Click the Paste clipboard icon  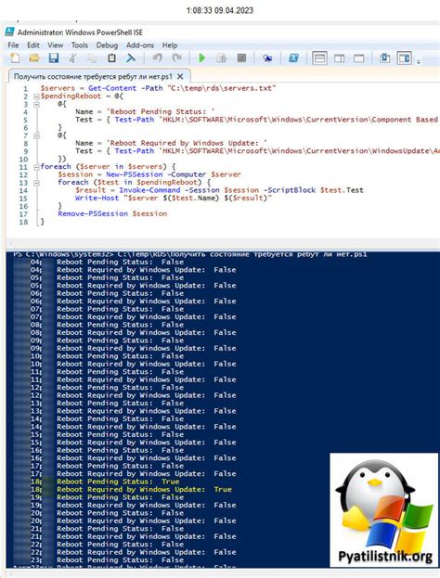pyautogui.click(x=111, y=58)
